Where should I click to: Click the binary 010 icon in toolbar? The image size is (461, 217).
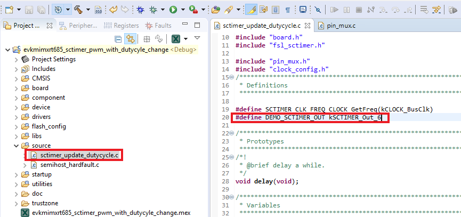pos(99,10)
